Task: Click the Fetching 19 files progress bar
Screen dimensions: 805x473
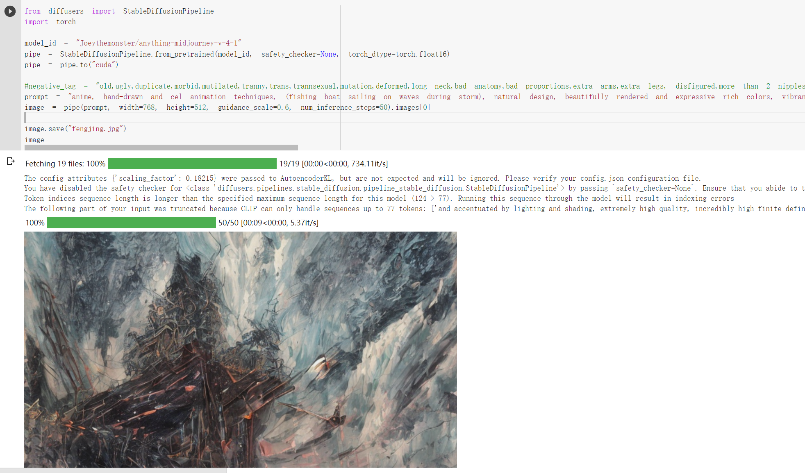Action: click(x=192, y=164)
